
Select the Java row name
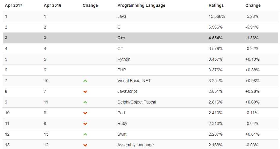(x=122, y=16)
